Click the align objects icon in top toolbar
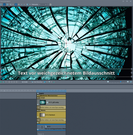Viewport: 133px width, 135px height. [x=27, y=4]
